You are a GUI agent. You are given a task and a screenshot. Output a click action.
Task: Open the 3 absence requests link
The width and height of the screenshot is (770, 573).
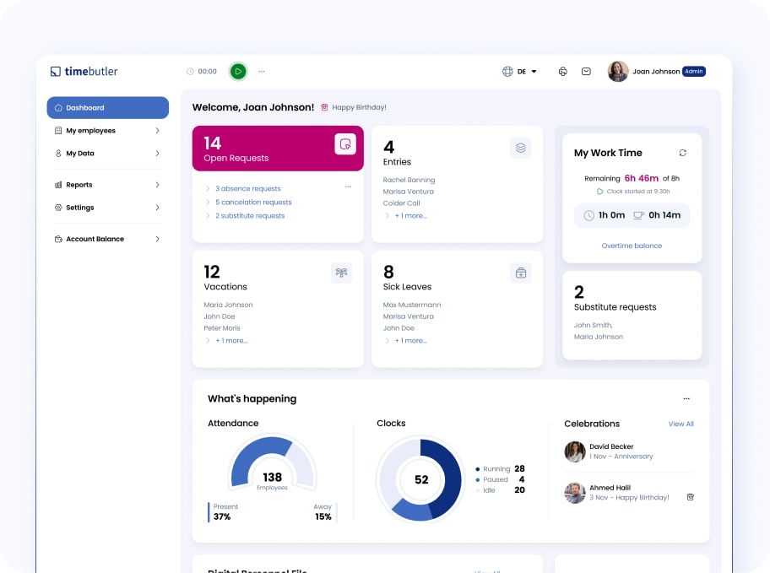point(247,189)
